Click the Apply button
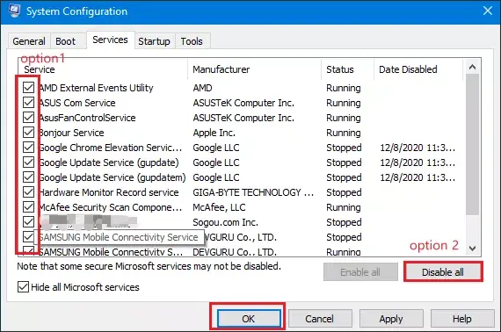Image resolution: width=501 pixels, height=332 pixels. (x=391, y=318)
